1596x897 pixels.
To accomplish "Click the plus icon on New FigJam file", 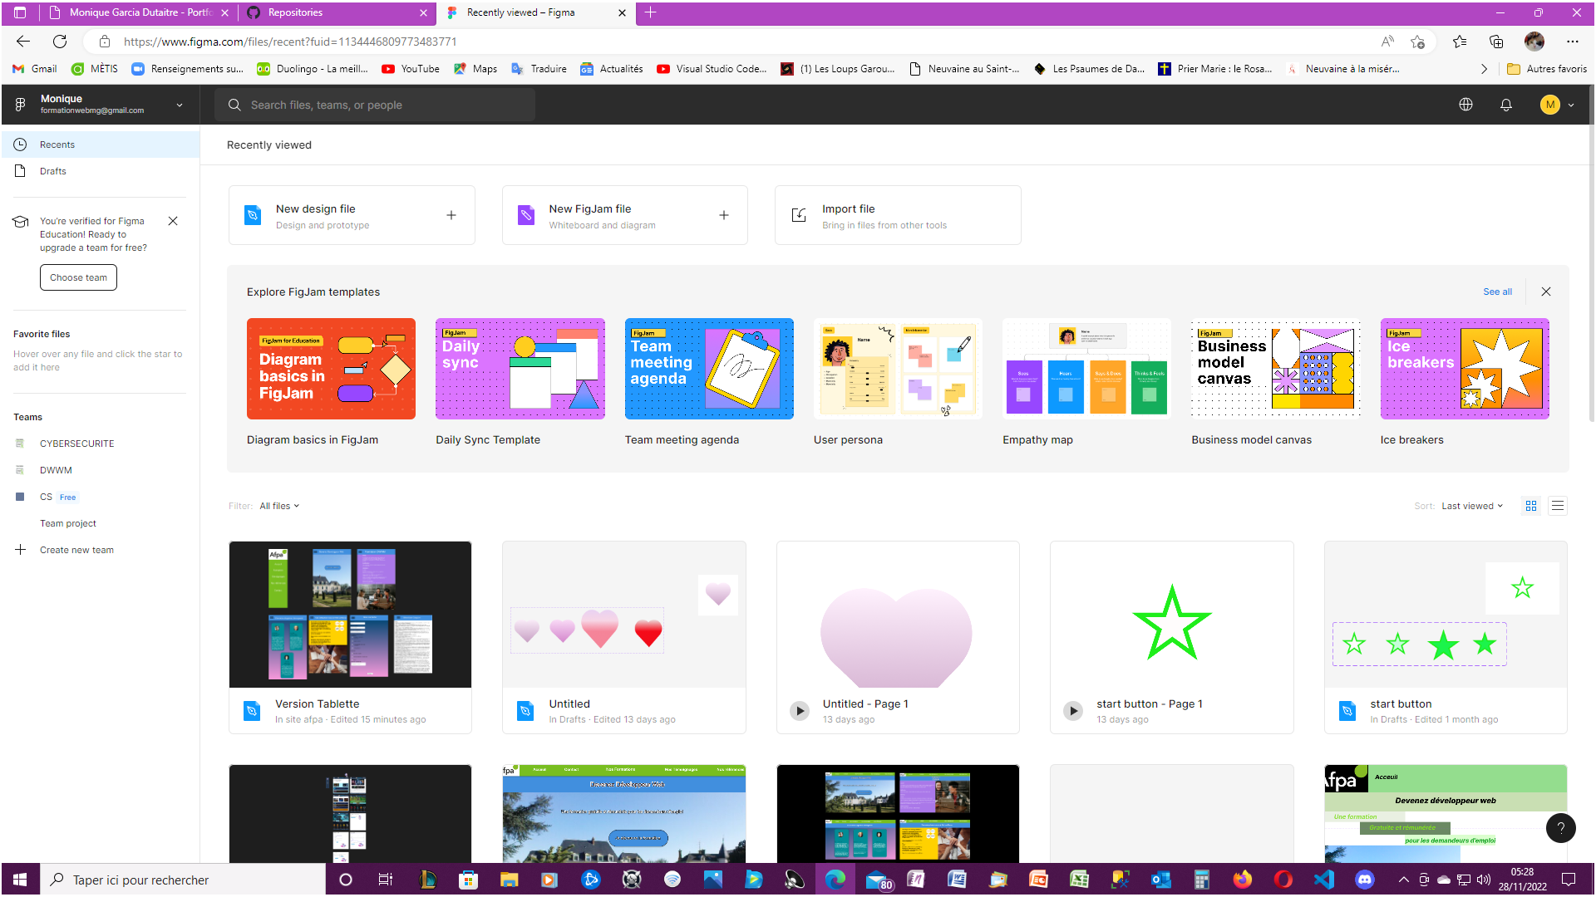I will point(724,215).
